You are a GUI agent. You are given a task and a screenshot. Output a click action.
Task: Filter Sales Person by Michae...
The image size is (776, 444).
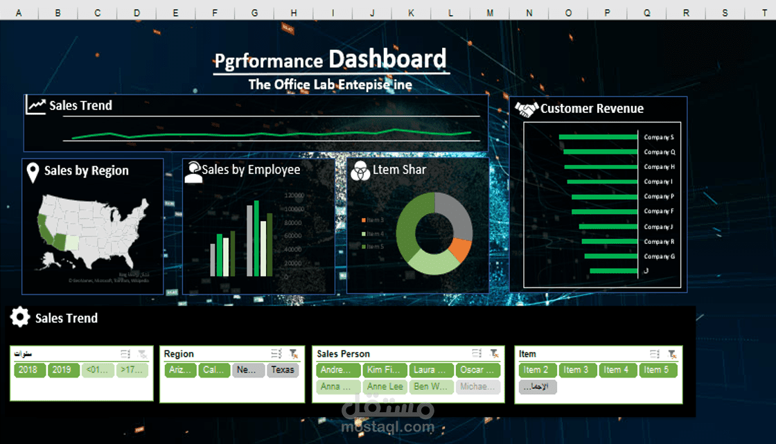(x=478, y=387)
